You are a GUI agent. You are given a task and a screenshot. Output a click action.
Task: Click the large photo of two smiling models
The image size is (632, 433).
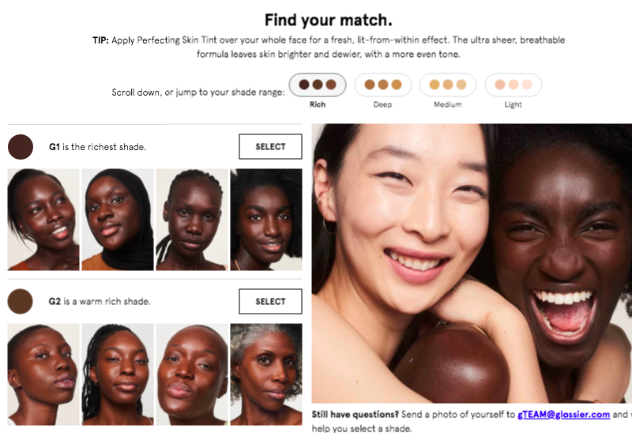tap(472, 263)
